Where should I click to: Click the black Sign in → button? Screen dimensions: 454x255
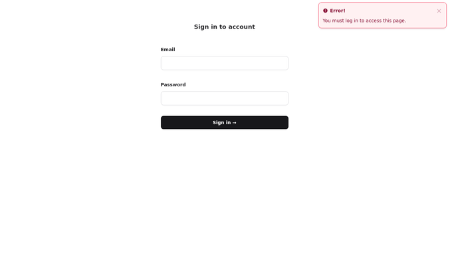pos(225,123)
